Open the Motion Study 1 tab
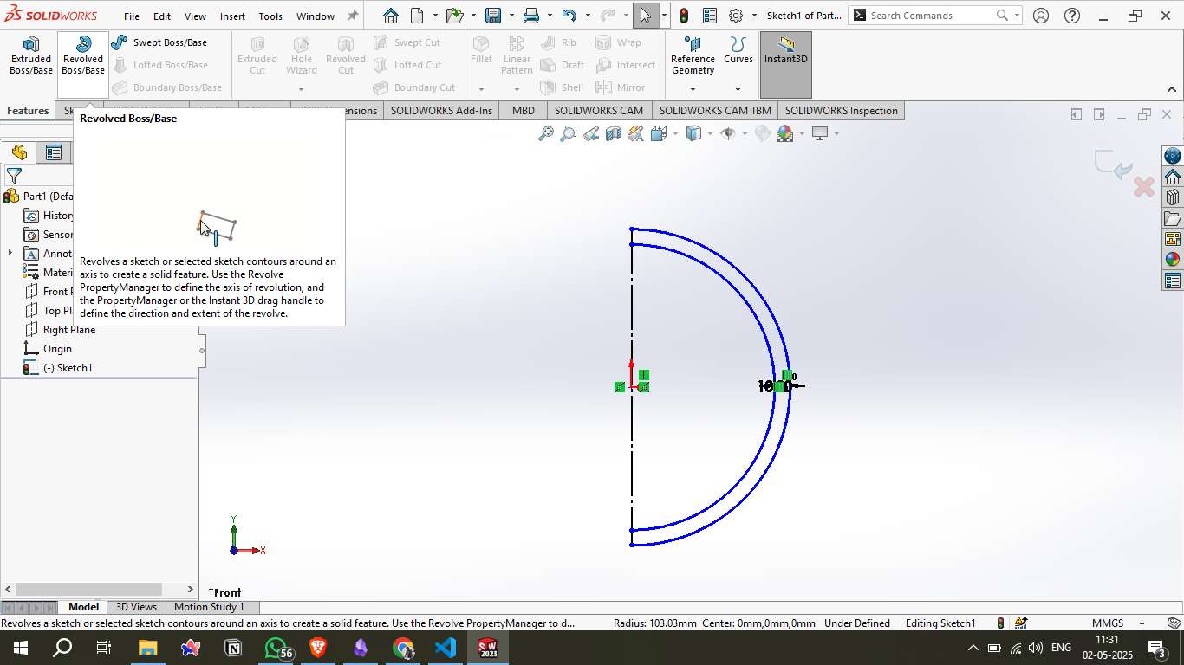Image resolution: width=1184 pixels, height=665 pixels. pyautogui.click(x=209, y=607)
